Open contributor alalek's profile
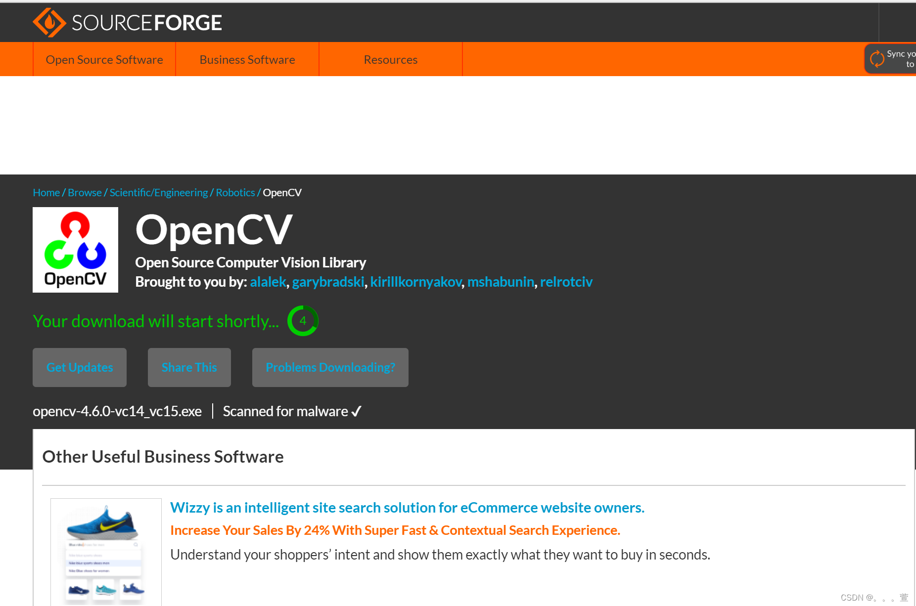 point(268,282)
